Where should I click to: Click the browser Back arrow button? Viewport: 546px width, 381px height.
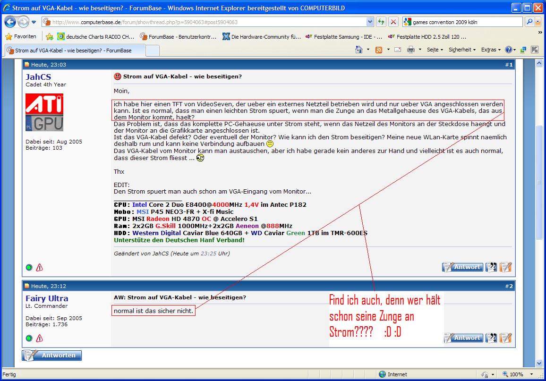coord(10,22)
